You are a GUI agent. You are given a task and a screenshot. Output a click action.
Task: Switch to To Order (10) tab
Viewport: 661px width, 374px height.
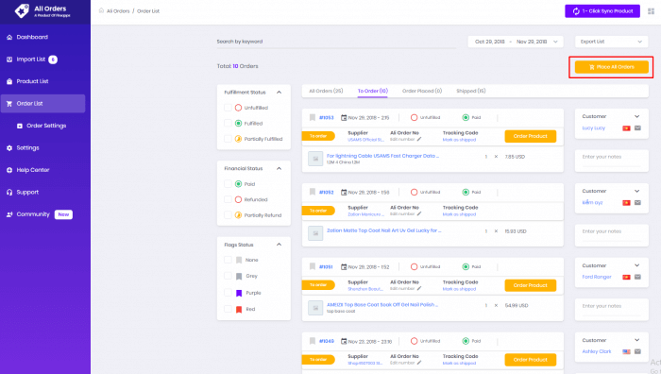coord(373,91)
